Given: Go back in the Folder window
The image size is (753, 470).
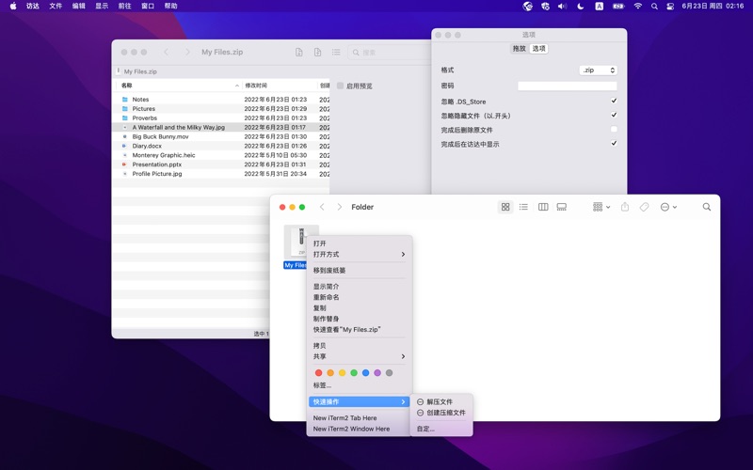Looking at the screenshot, I should (322, 207).
